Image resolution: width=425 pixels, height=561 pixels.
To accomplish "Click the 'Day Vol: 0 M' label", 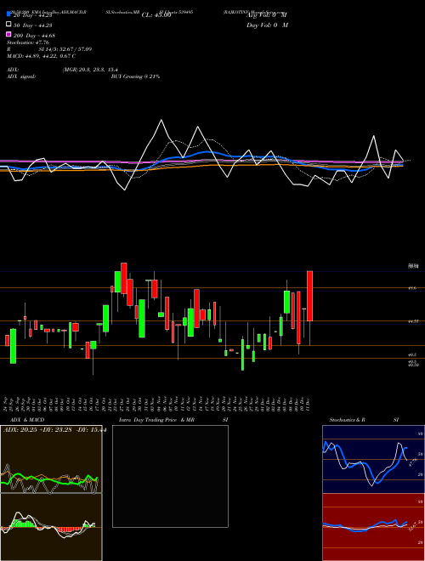I will (x=267, y=25).
